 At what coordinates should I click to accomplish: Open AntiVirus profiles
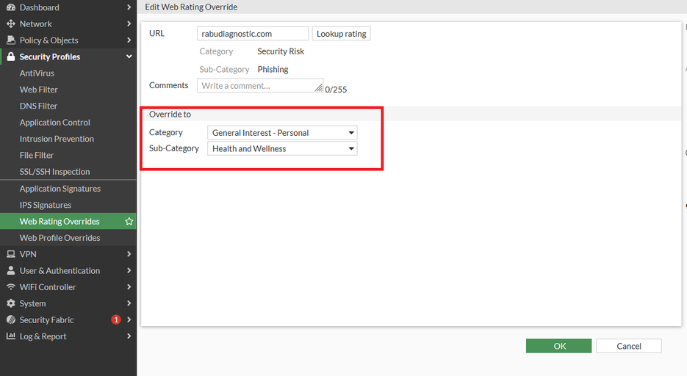37,73
